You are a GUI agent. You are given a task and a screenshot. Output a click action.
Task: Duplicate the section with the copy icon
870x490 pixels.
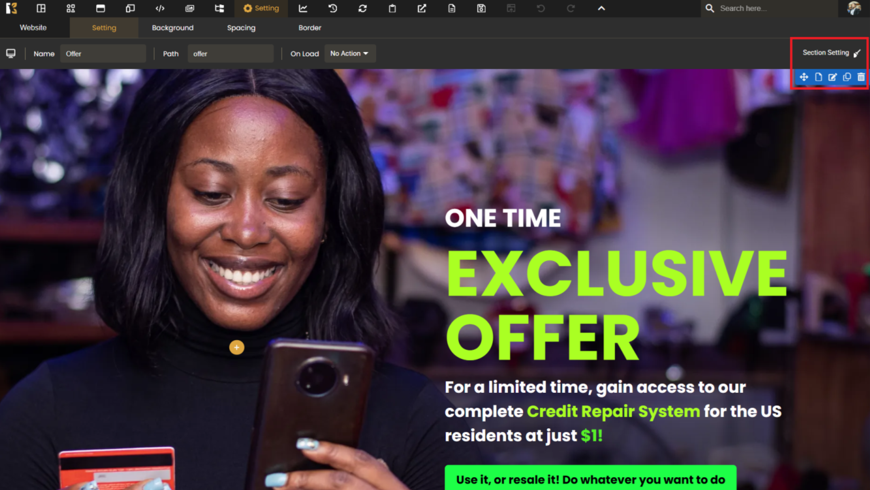pyautogui.click(x=847, y=77)
